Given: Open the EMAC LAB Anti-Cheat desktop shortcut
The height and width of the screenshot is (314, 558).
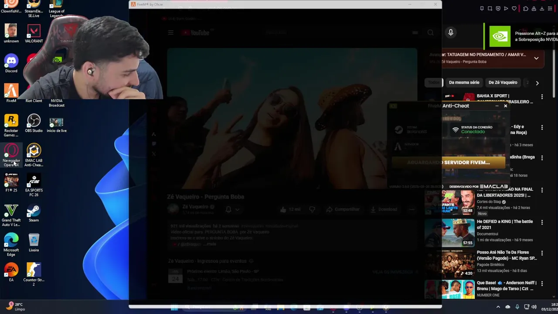Looking at the screenshot, I should coord(34,155).
